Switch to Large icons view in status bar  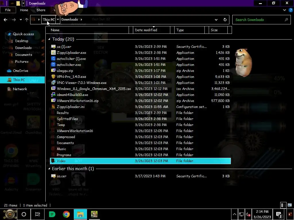point(290,205)
